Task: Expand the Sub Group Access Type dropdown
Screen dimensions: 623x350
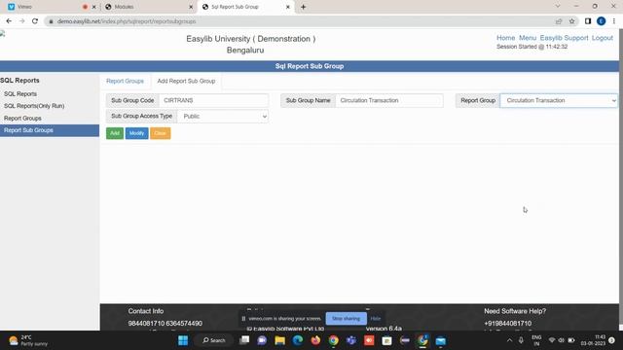Action: [223, 117]
